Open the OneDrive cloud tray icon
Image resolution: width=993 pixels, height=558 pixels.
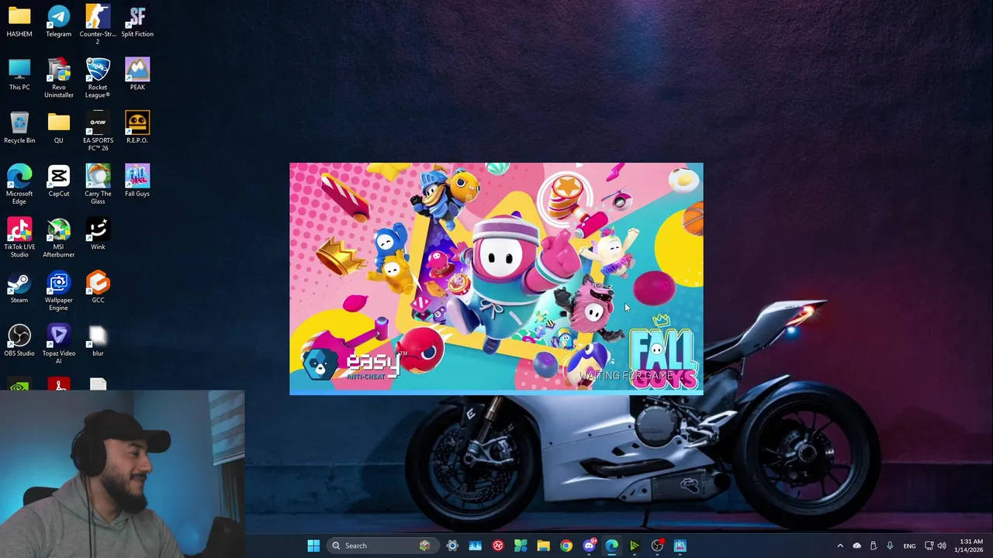click(x=857, y=546)
